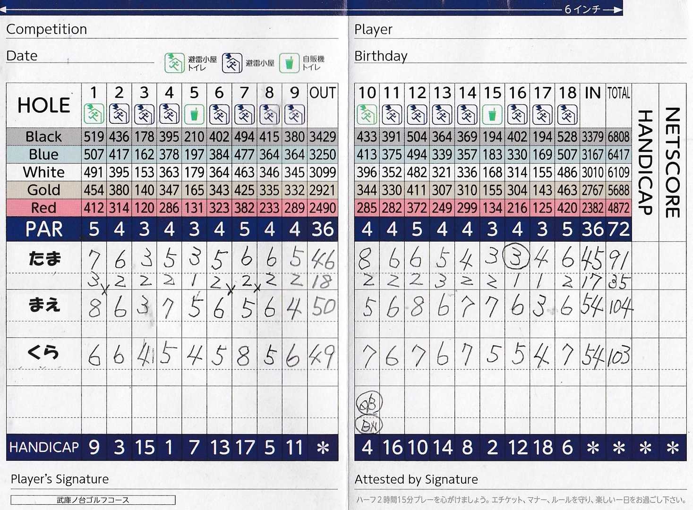Click the Competition name field
Image resolution: width=693 pixels, height=510 pixels.
tap(213, 30)
